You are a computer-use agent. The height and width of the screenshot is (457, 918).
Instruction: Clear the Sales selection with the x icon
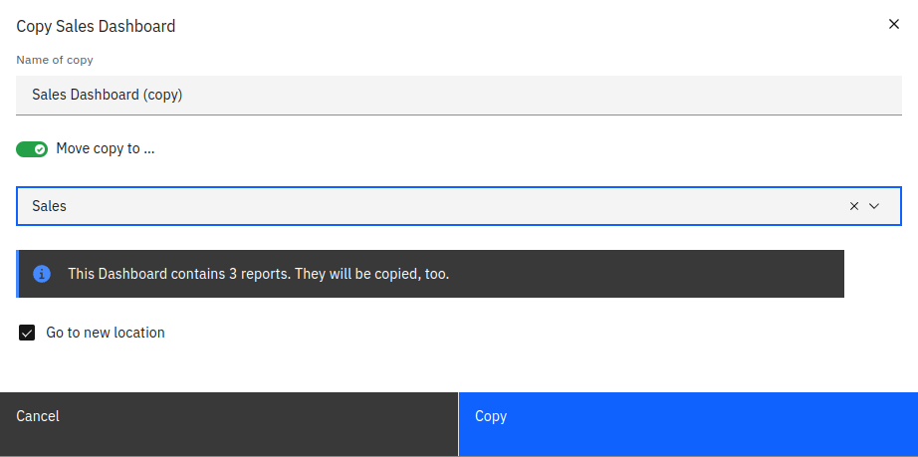853,206
